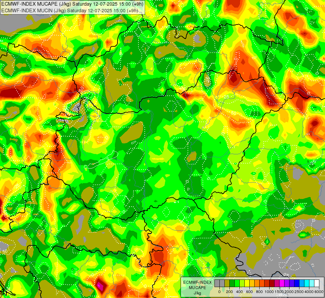Click the ECMWF-INDEX MUCIN title line
This screenshot has width=325, height=298.
click(x=70, y=10)
